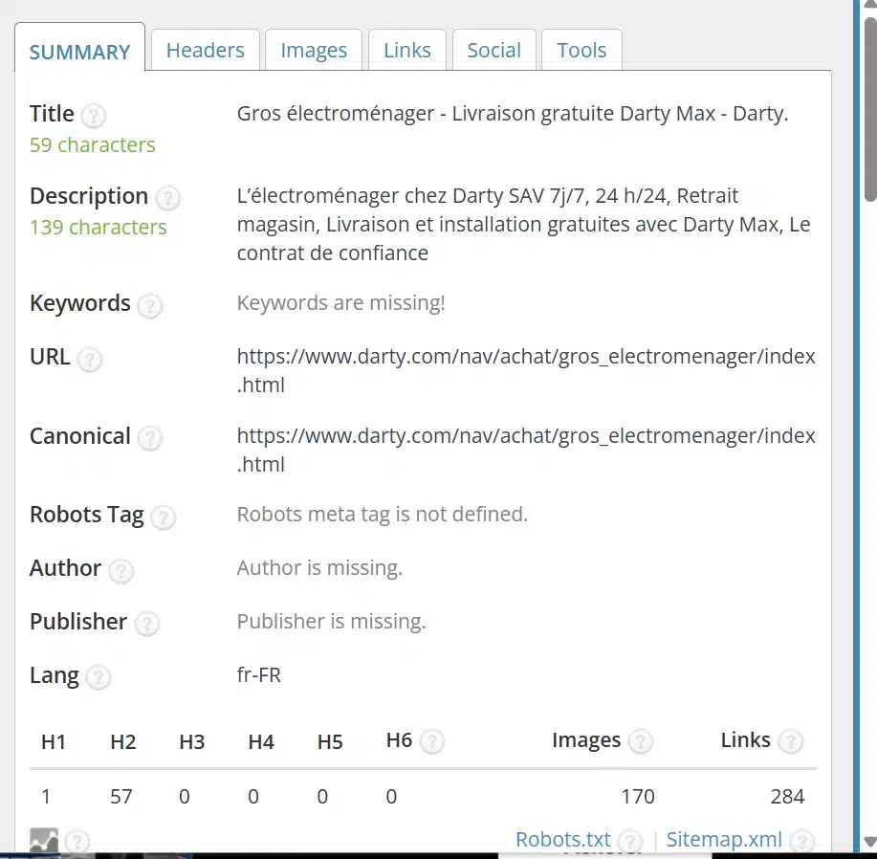The height and width of the screenshot is (859, 877).
Task: Open the Author help question mark
Action: tap(121, 570)
